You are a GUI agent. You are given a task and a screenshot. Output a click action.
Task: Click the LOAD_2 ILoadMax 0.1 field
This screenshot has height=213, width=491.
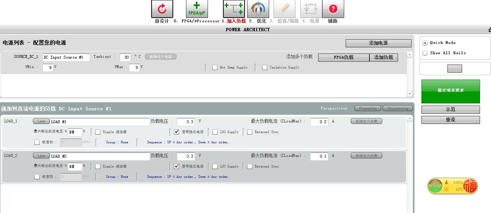point(319,157)
